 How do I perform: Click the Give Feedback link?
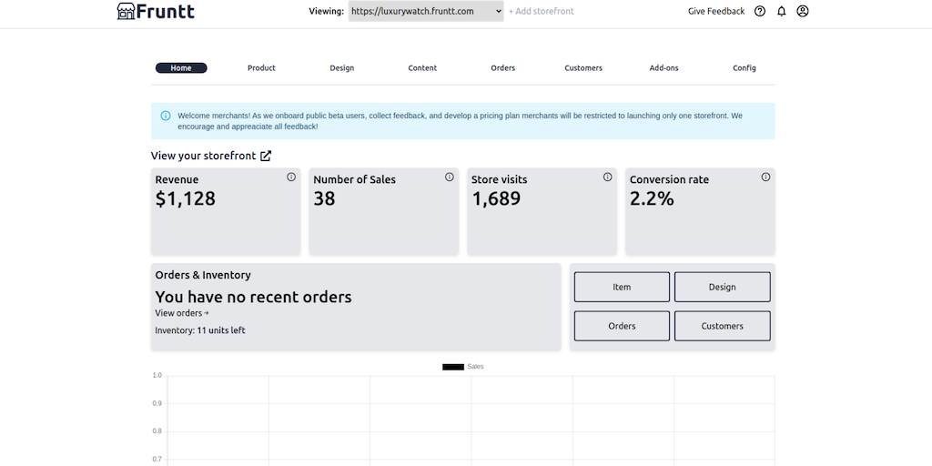point(715,12)
